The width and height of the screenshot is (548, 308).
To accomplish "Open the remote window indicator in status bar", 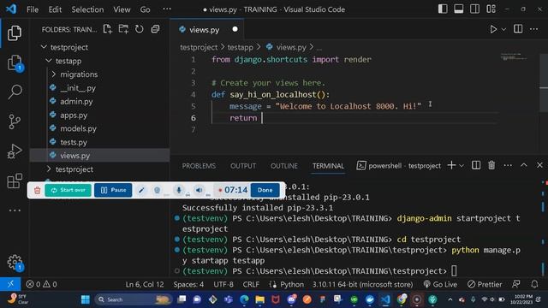I will (x=10, y=284).
